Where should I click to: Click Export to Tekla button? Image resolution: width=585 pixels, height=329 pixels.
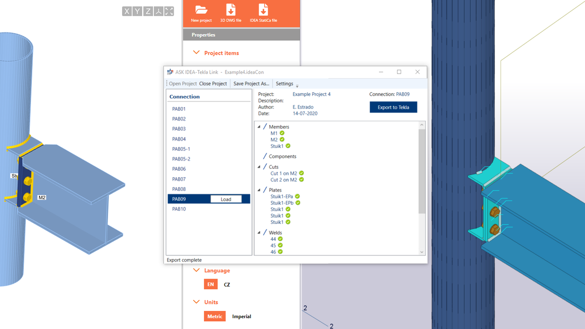point(393,107)
